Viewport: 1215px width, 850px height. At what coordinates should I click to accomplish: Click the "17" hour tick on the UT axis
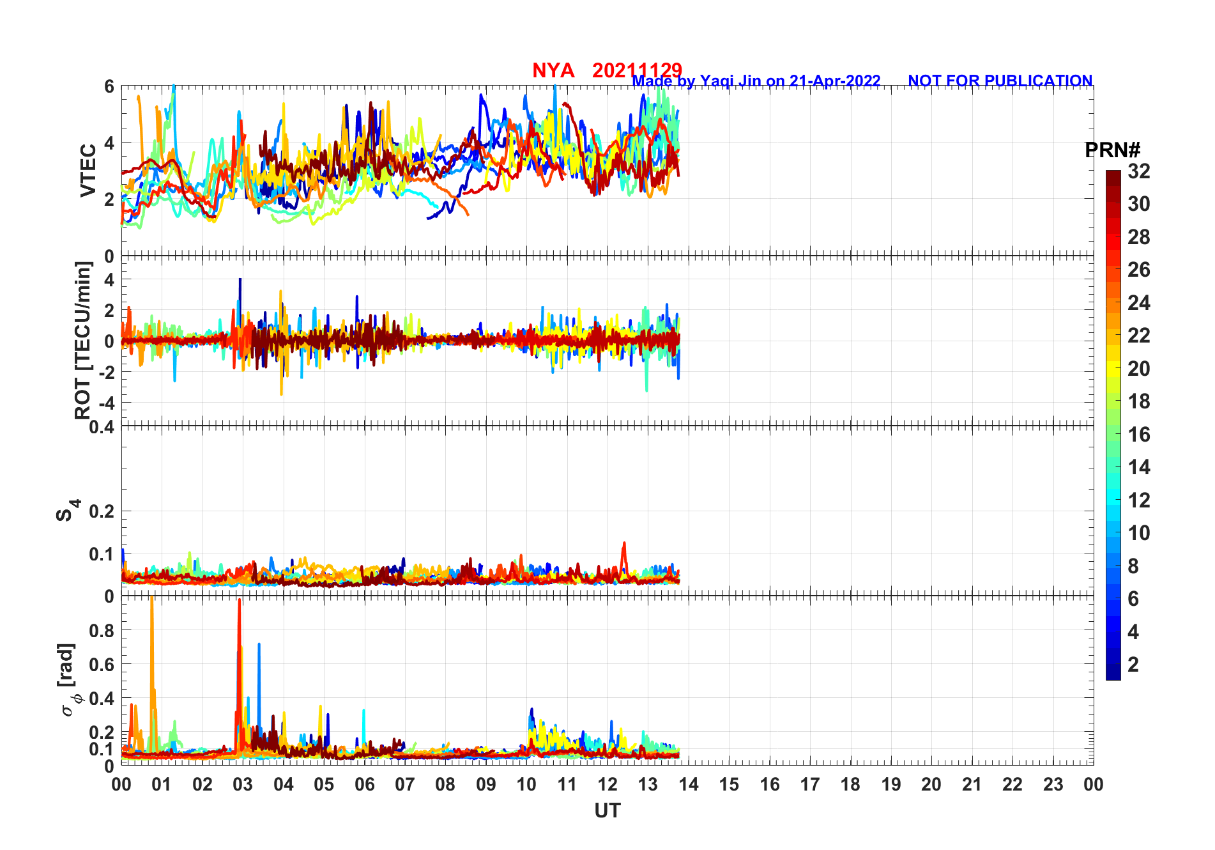coord(810,784)
